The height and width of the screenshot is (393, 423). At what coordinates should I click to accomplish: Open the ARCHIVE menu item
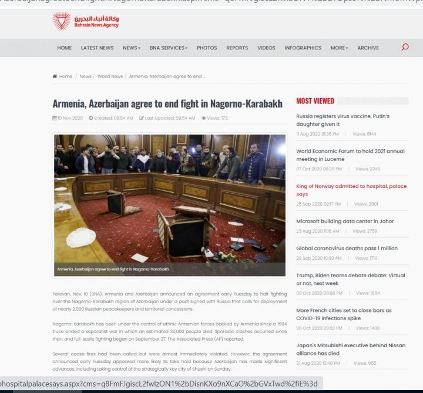[x=368, y=48]
